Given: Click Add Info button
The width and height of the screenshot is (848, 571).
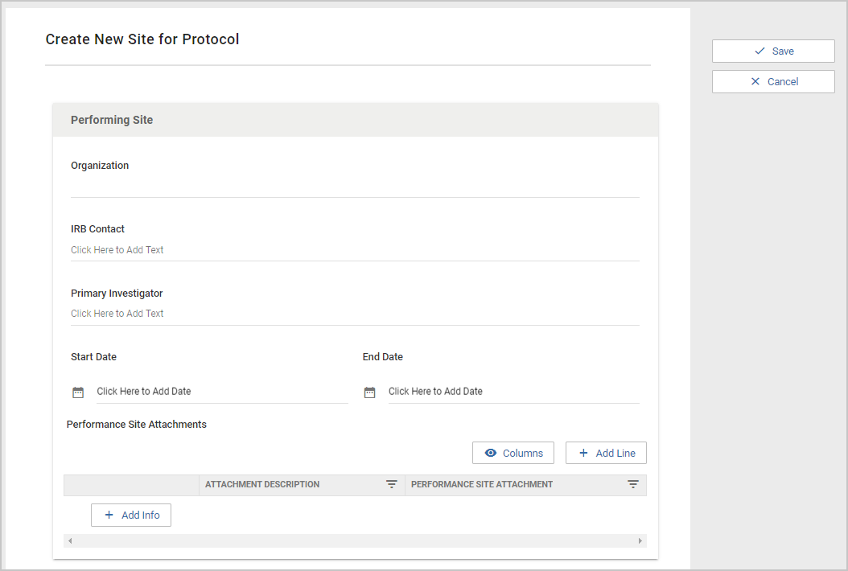Looking at the screenshot, I should (x=131, y=516).
